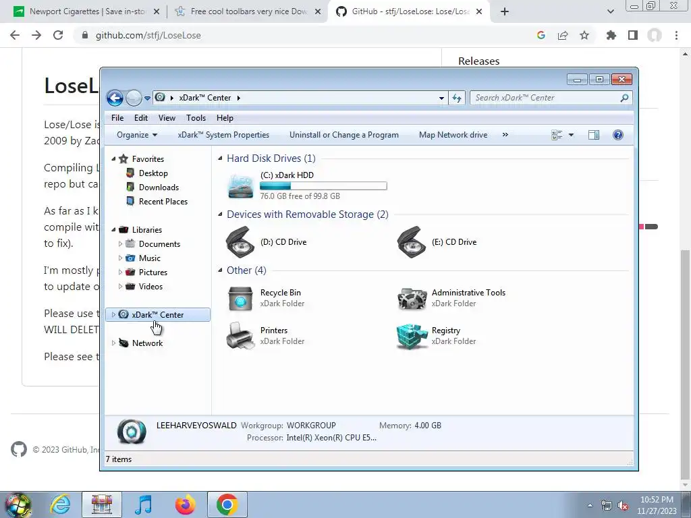Image resolution: width=691 pixels, height=518 pixels.
Task: Open recent locations dropdown beside forward button
Action: (147, 98)
